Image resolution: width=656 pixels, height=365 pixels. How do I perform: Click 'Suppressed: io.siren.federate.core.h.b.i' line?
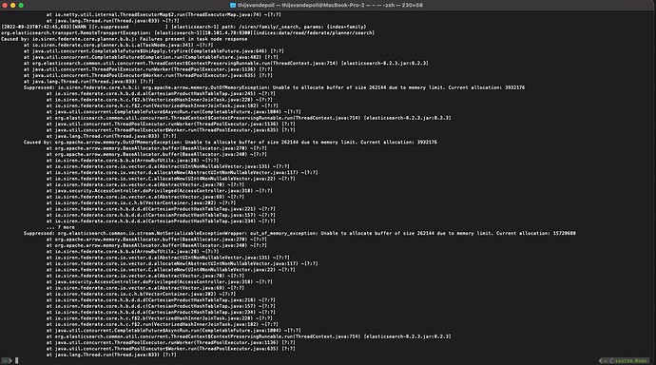click(274, 87)
